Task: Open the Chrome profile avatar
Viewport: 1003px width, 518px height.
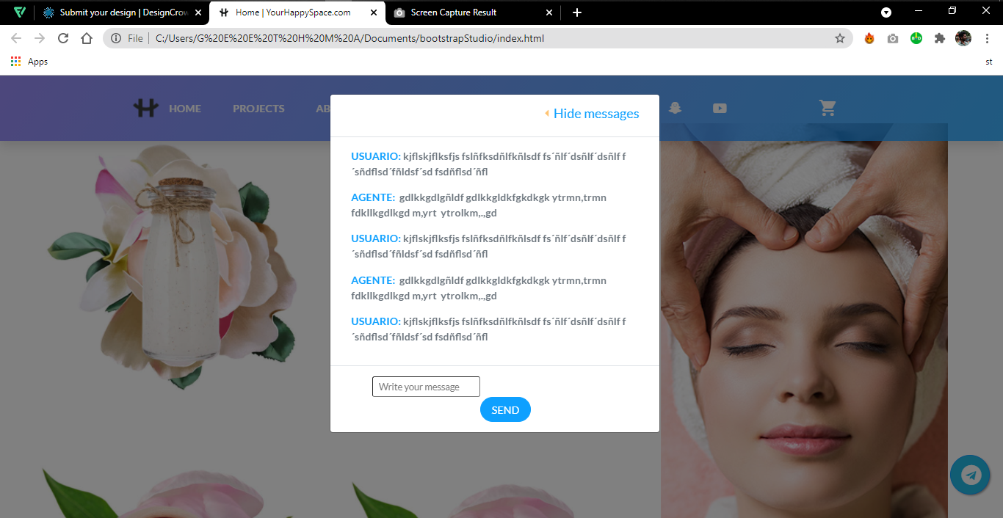Action: tap(963, 38)
